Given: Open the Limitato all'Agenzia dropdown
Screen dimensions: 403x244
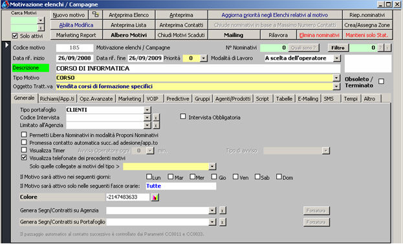Looking at the screenshot, I should (x=147, y=126).
